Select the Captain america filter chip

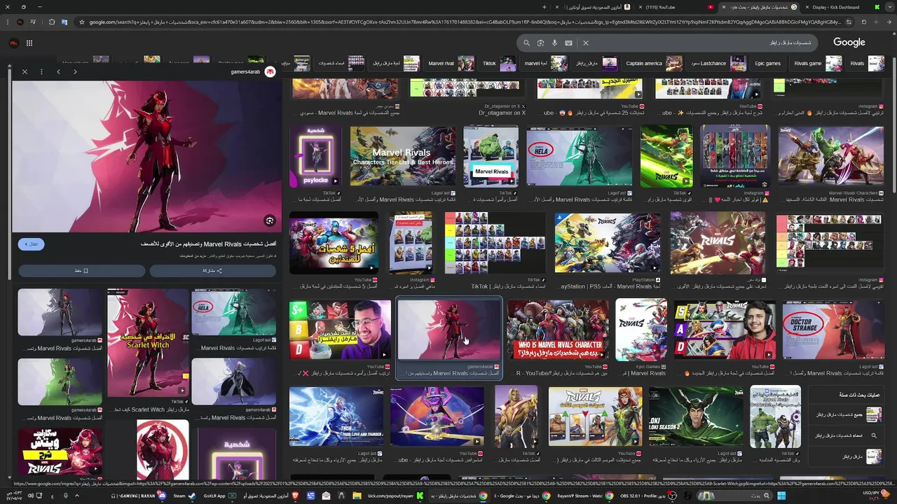coord(652,64)
